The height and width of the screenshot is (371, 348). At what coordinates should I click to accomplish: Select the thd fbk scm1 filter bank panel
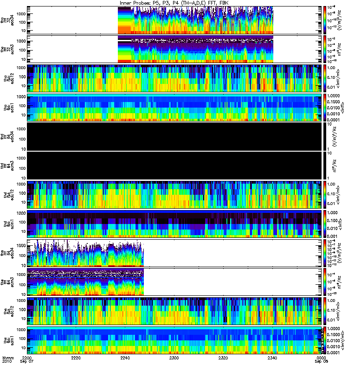[x=174, y=224]
